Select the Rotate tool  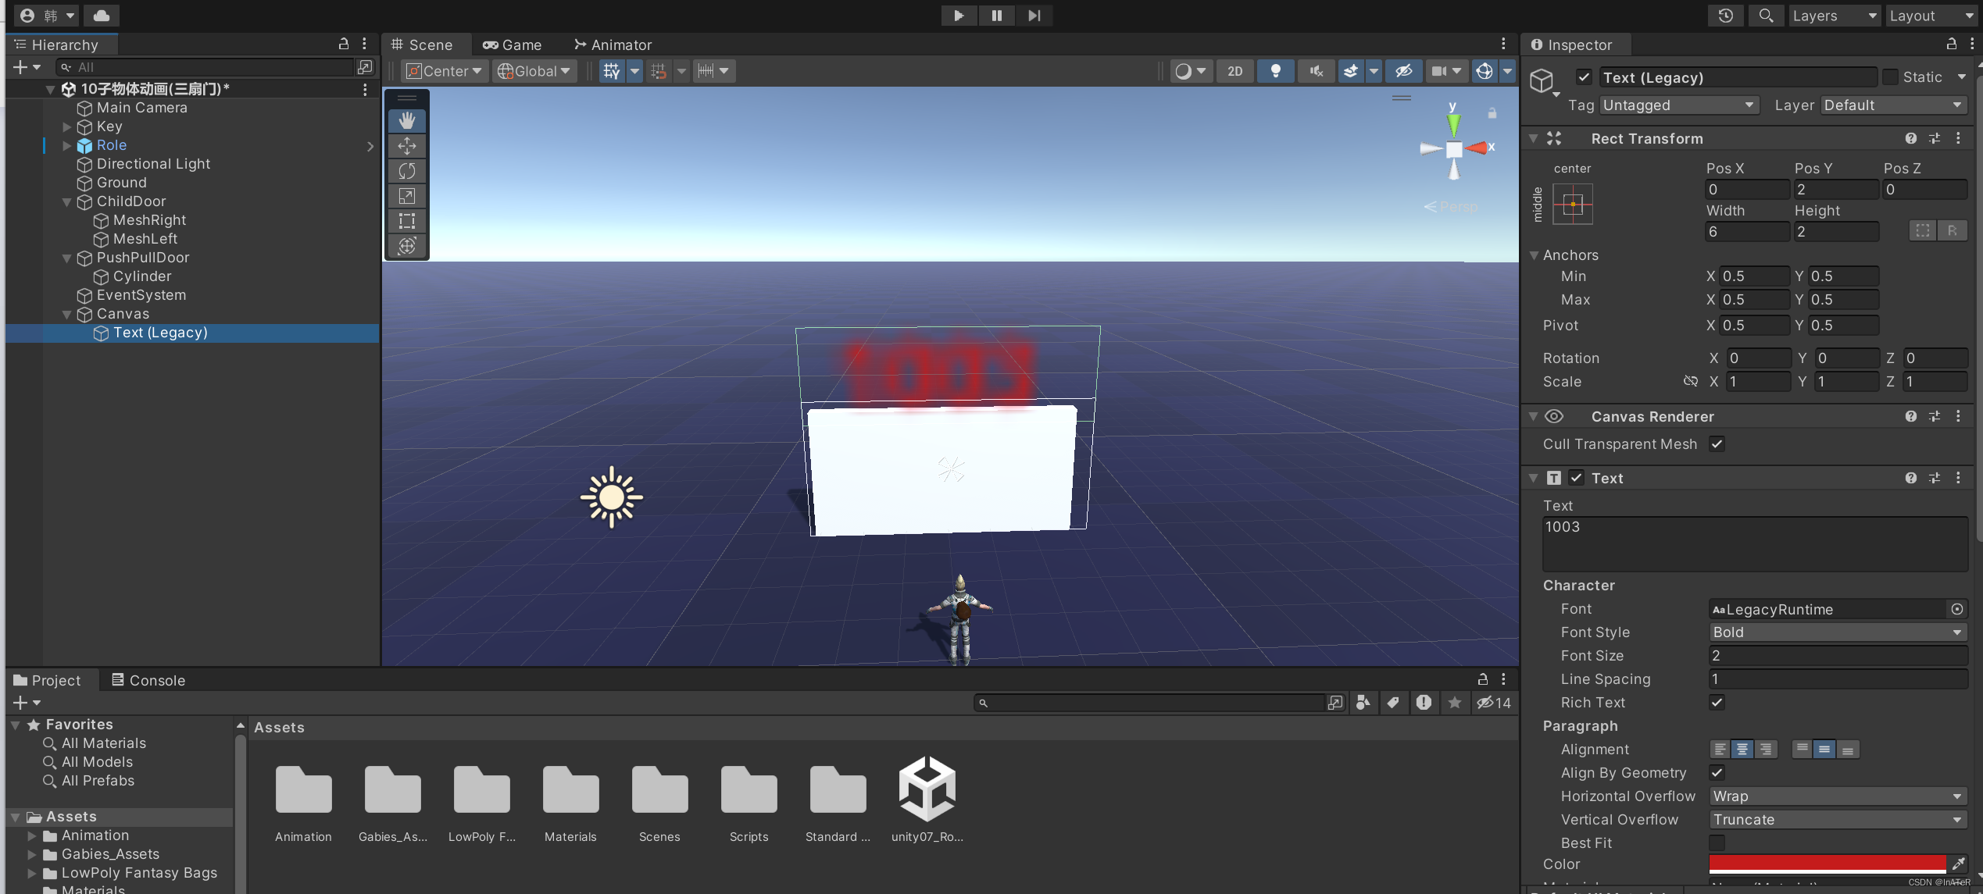click(x=407, y=170)
